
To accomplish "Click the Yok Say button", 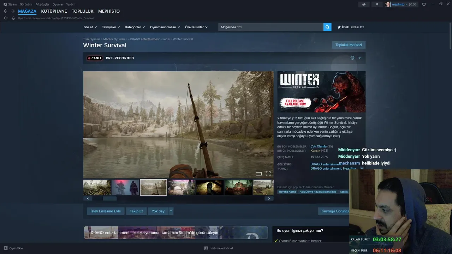I will click(158, 211).
